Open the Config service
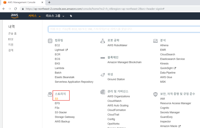This screenshot has height=128, width=200. (x=111, y=119)
